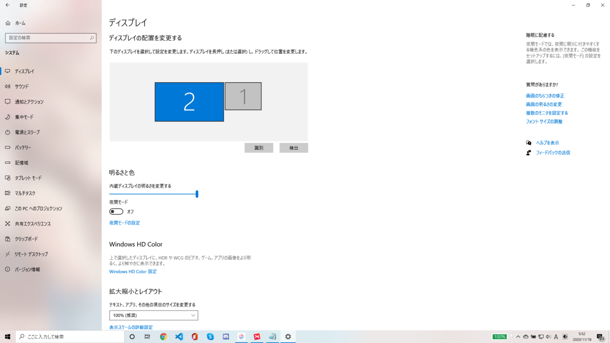Select display 2 in the arrangement area

[x=189, y=102]
